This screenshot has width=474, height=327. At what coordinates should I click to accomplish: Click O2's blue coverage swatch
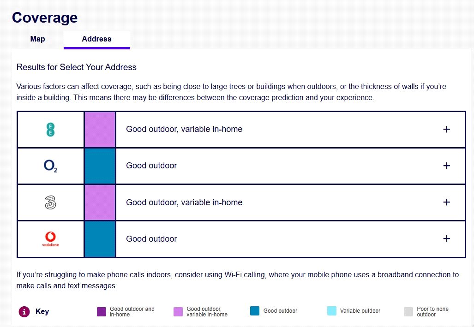point(100,166)
